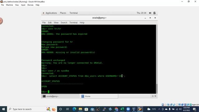This screenshot has height=112, width=199.
Task: Click the 'conn / as sysdba' command line
Action: pos(55,71)
